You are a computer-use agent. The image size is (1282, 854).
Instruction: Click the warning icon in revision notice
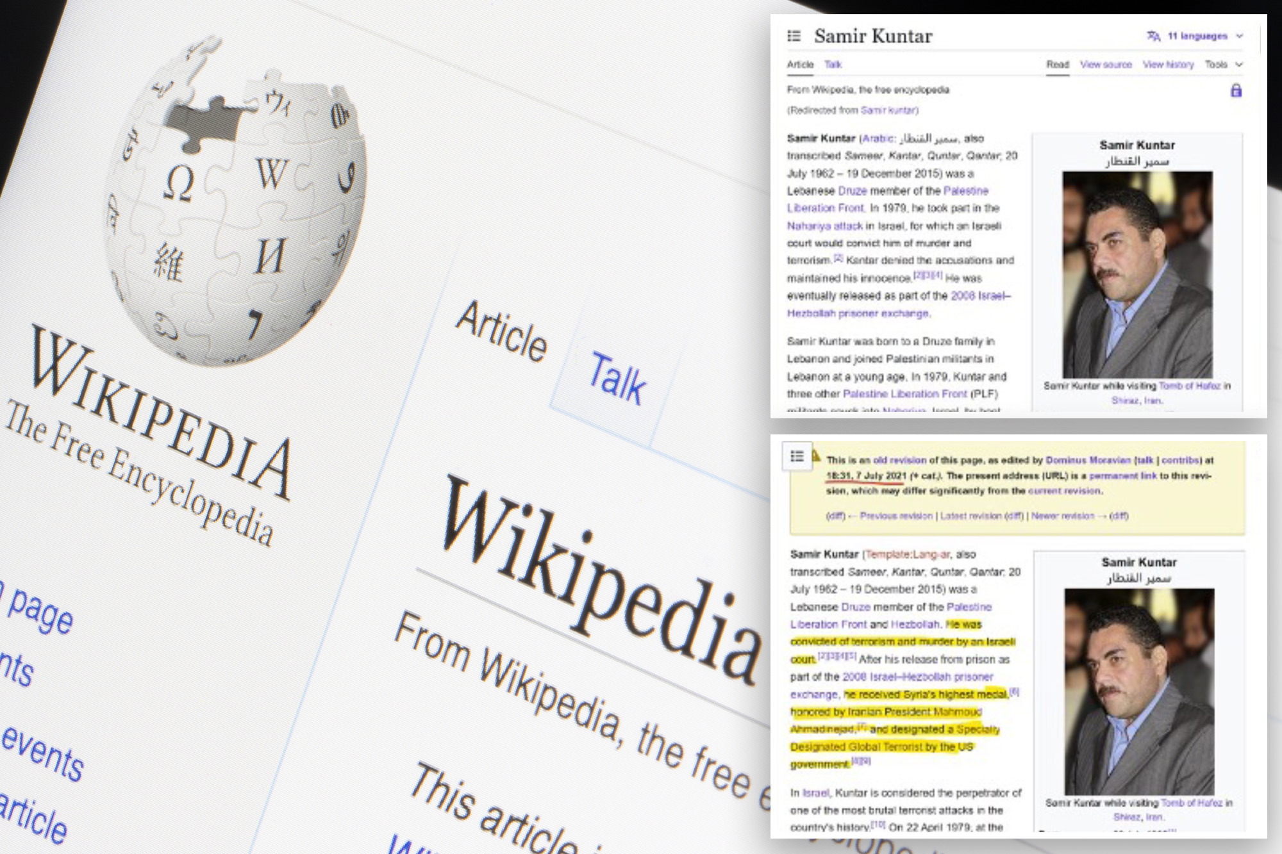pyautogui.click(x=816, y=456)
